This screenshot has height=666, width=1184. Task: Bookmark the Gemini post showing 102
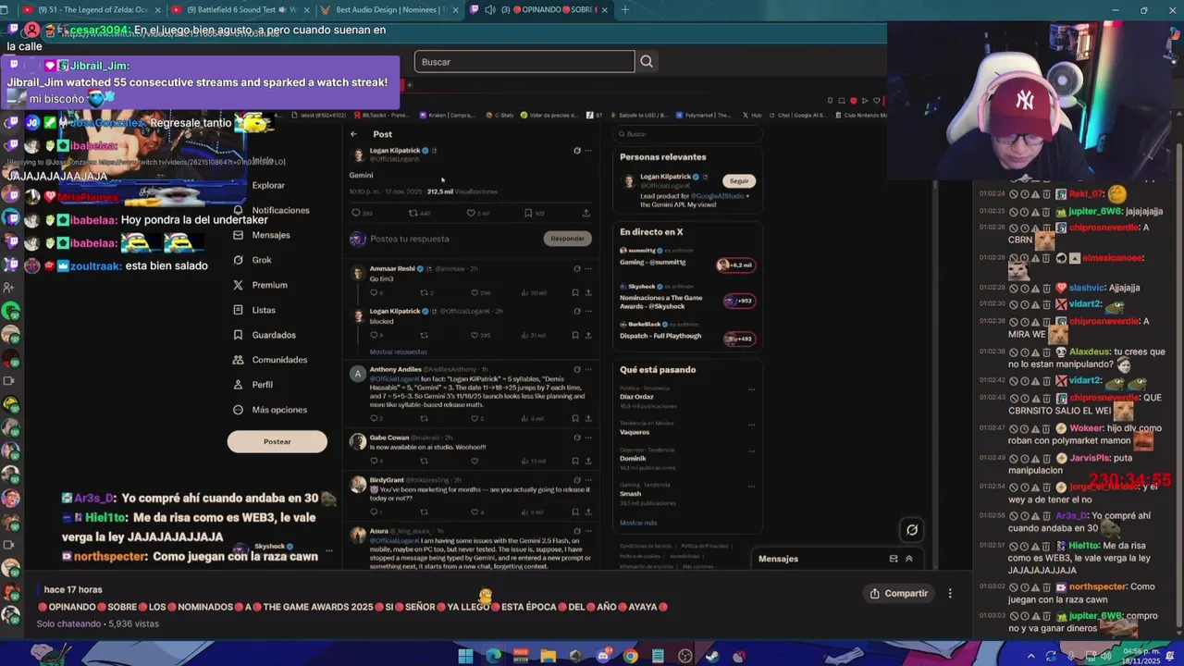[x=528, y=213]
